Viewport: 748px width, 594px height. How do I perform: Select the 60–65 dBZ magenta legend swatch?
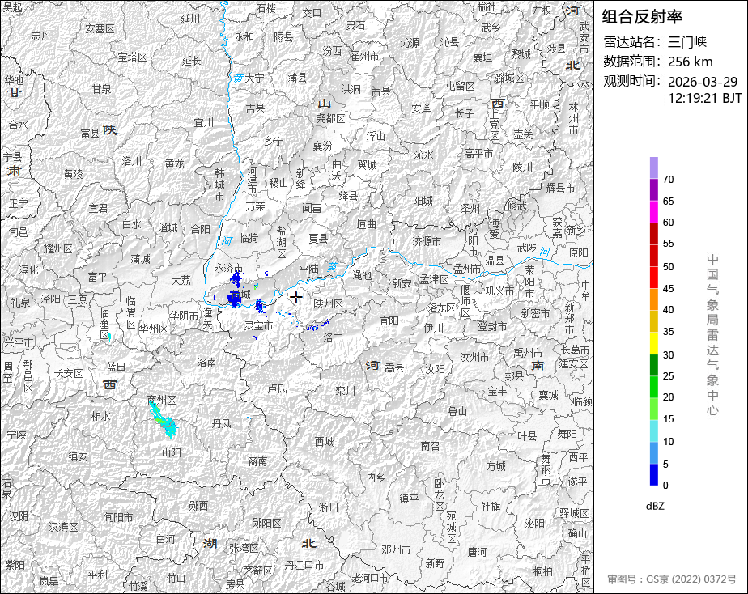coord(653,212)
